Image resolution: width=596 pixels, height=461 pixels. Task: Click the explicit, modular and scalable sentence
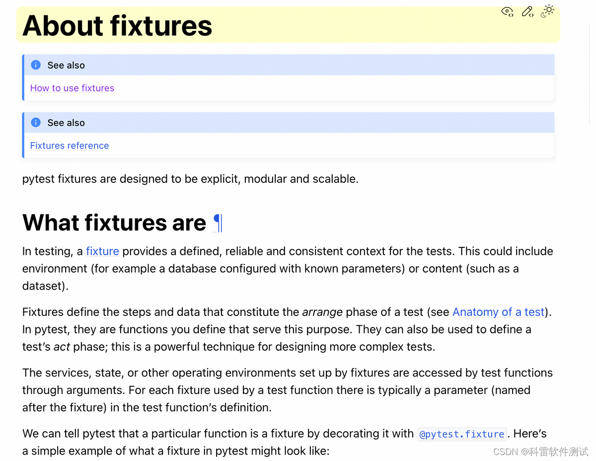(190, 179)
